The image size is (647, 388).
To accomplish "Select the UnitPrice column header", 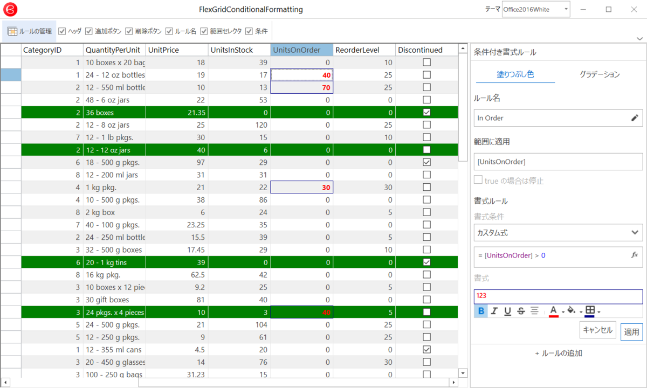I will click(x=177, y=50).
